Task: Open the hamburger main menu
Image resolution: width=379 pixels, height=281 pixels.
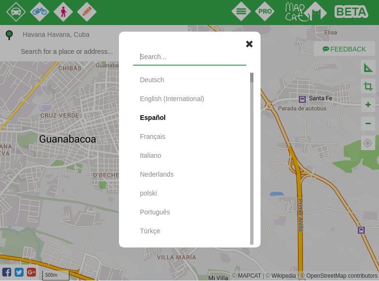Action: 241,12
